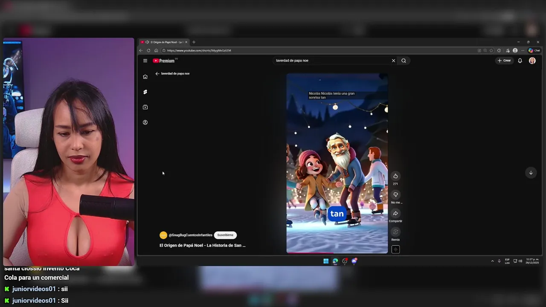Open browser home page button
546x307 pixels.
tap(156, 50)
